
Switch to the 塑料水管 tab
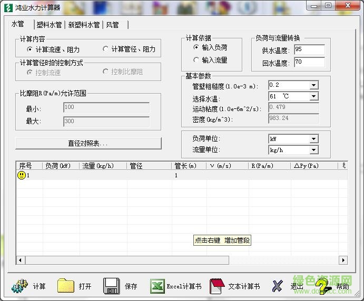pos(49,25)
